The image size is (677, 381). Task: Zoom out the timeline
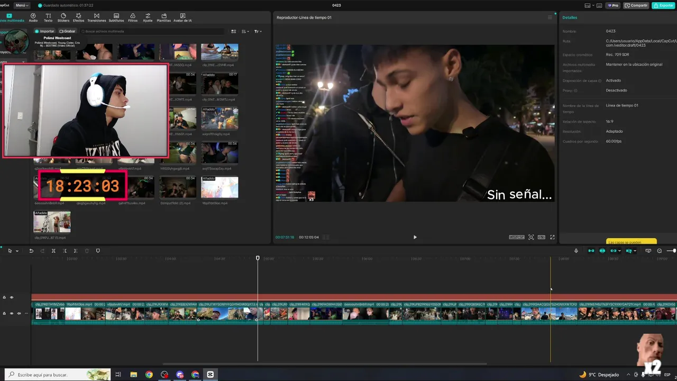tap(660, 251)
